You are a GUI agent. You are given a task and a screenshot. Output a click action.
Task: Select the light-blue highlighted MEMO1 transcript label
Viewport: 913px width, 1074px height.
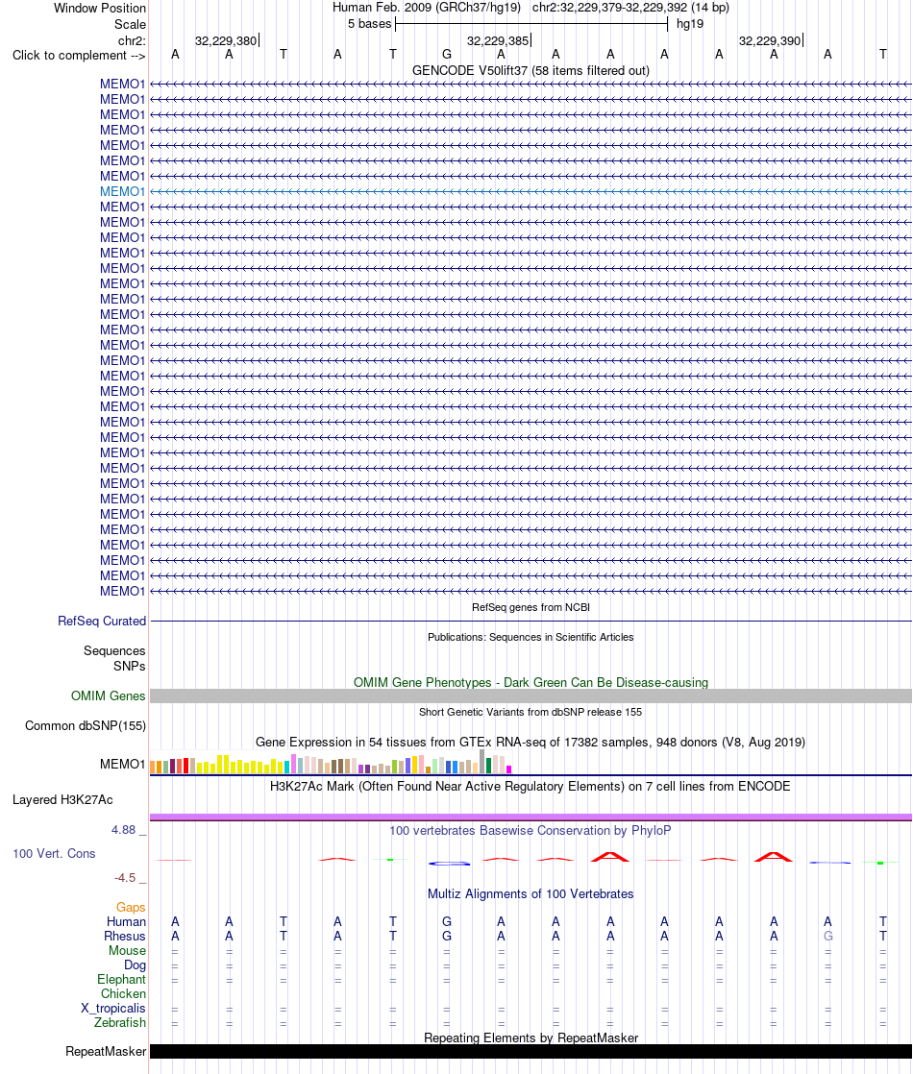pyautogui.click(x=123, y=192)
